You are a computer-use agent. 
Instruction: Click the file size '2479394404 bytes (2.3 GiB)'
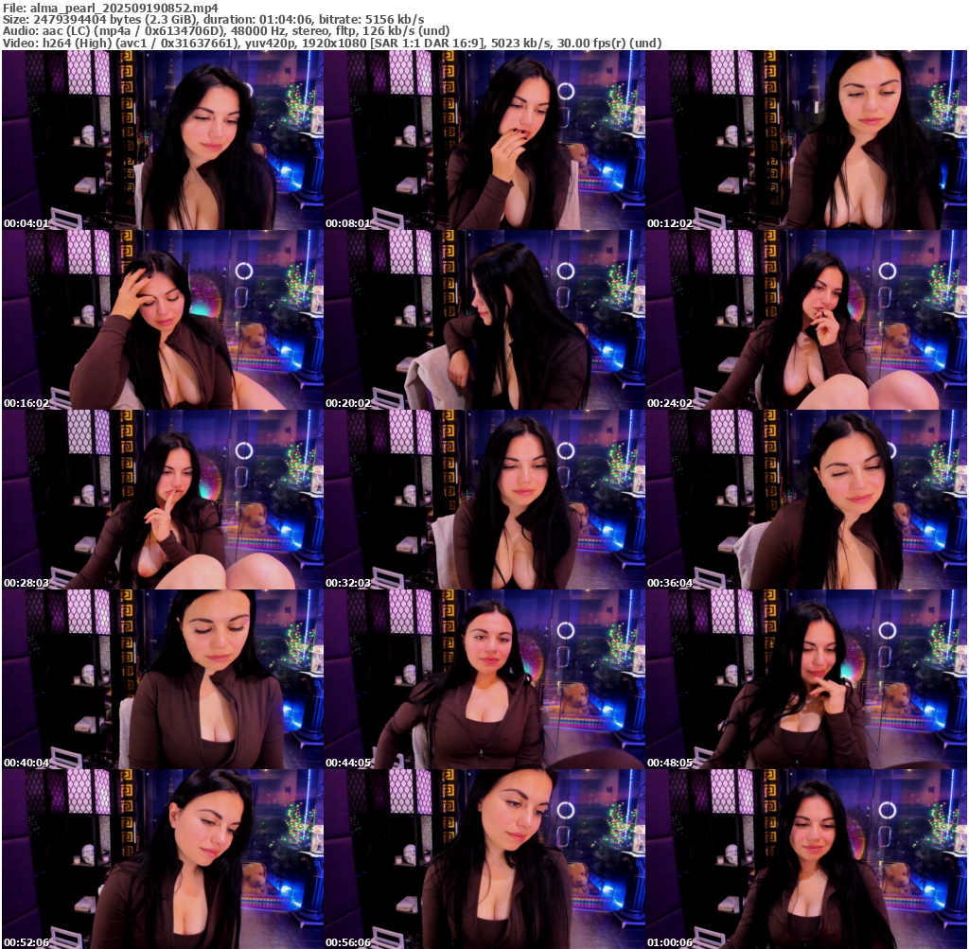click(115, 20)
